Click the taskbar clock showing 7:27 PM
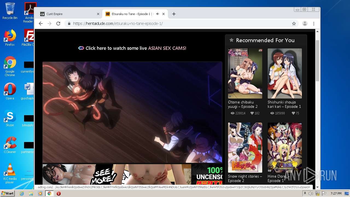This screenshot has width=350, height=197. tap(336, 193)
